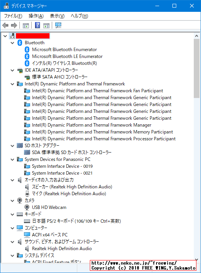Viewport: 201px width, 273px height.
Task: Click the SD host adapter category icon
Action: point(20,146)
